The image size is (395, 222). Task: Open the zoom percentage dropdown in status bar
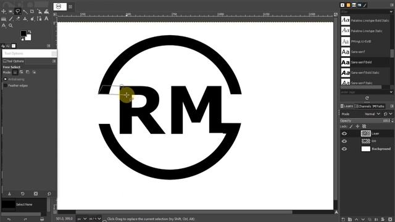point(94,219)
